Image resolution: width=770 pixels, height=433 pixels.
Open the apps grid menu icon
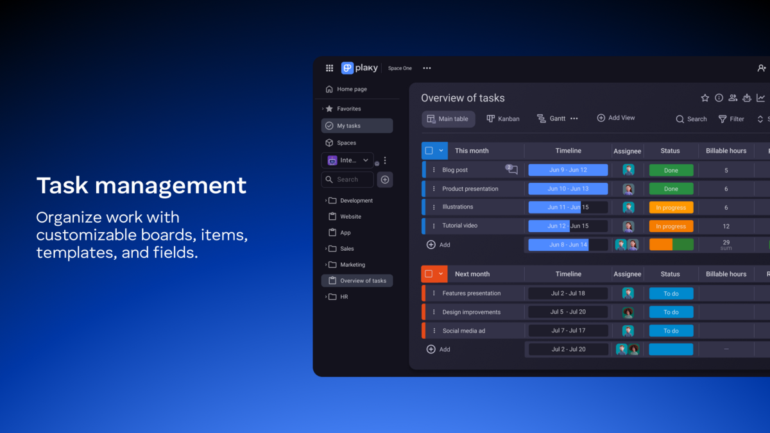(329, 68)
